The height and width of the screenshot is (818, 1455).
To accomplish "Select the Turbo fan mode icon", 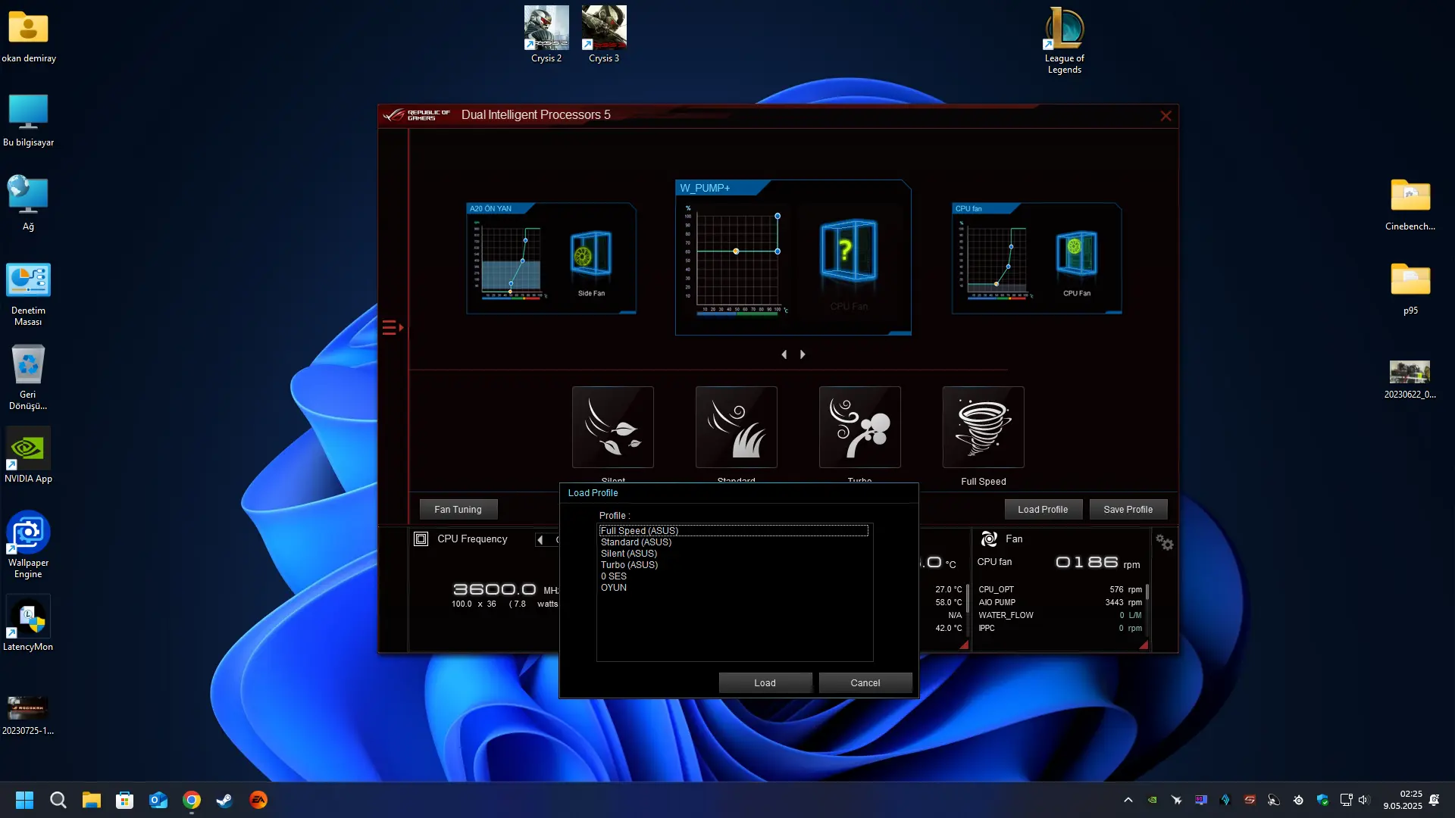I will pos(859,427).
